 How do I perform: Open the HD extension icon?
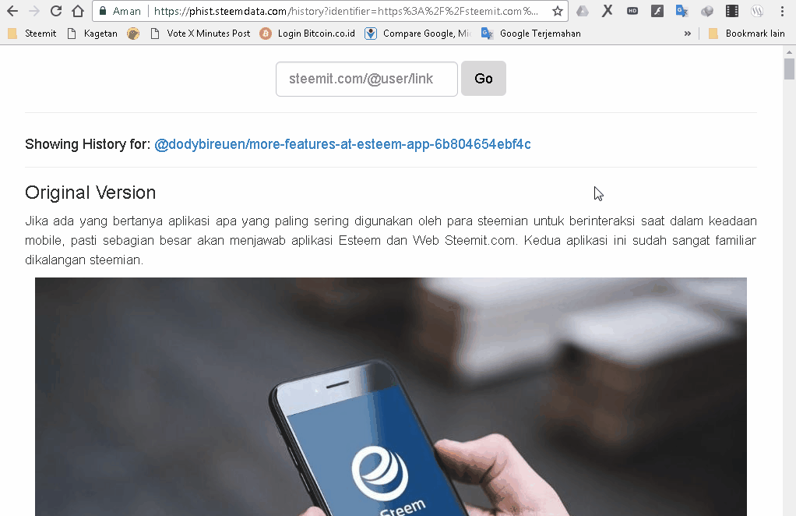[632, 11]
